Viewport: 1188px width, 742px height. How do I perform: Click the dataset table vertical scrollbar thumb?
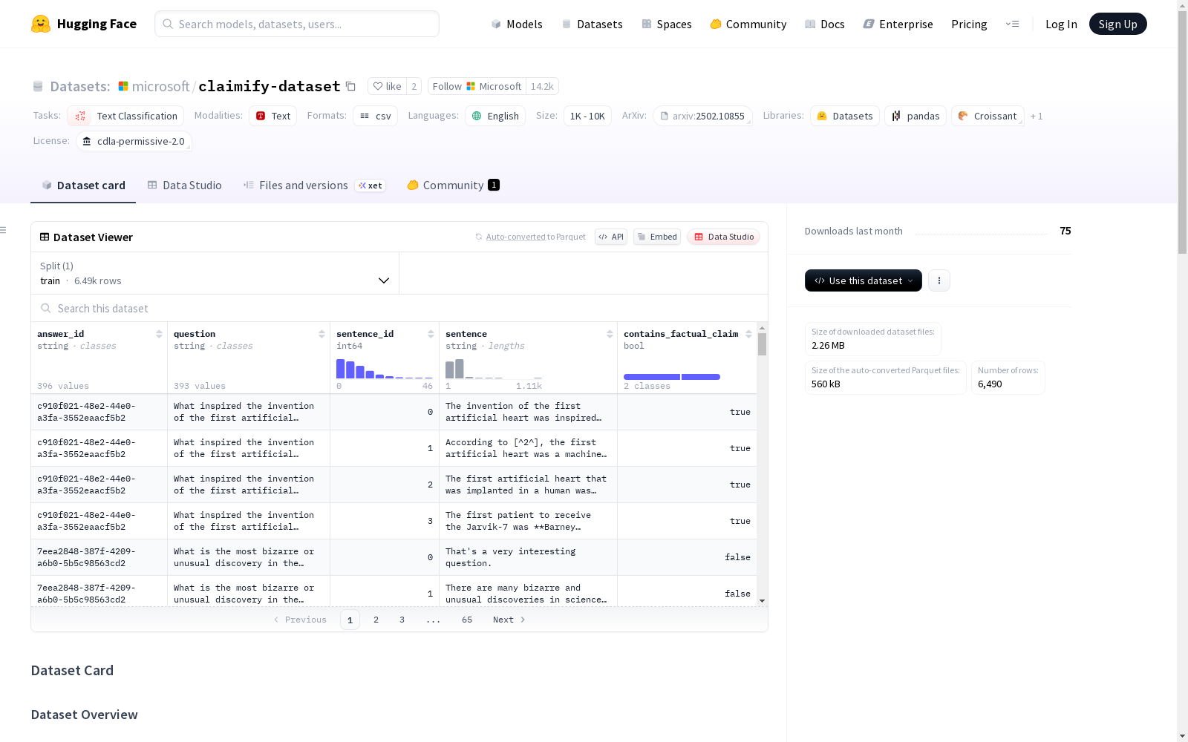pos(762,344)
